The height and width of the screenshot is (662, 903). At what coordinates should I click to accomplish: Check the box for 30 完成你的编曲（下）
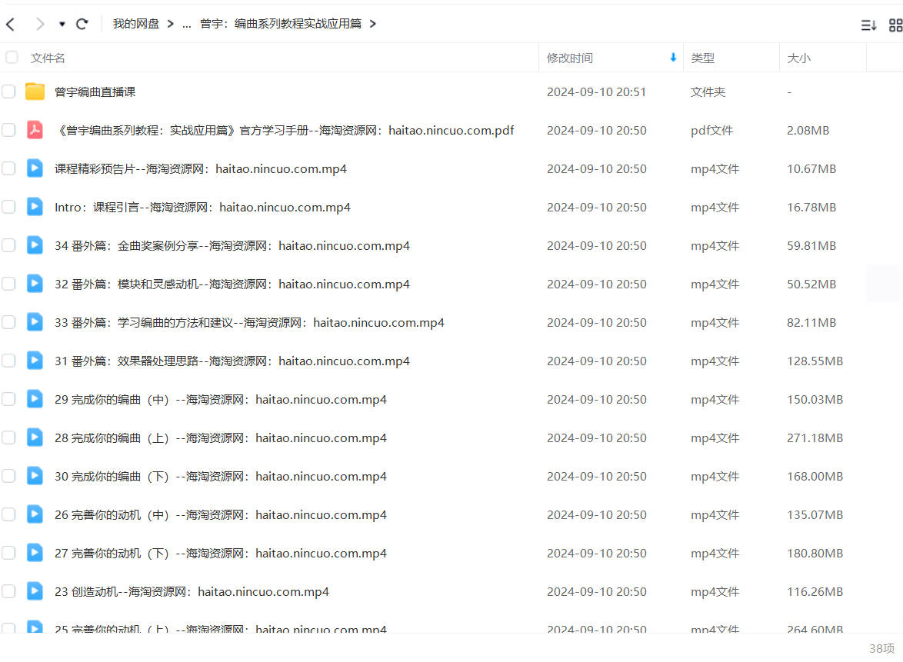(8, 476)
